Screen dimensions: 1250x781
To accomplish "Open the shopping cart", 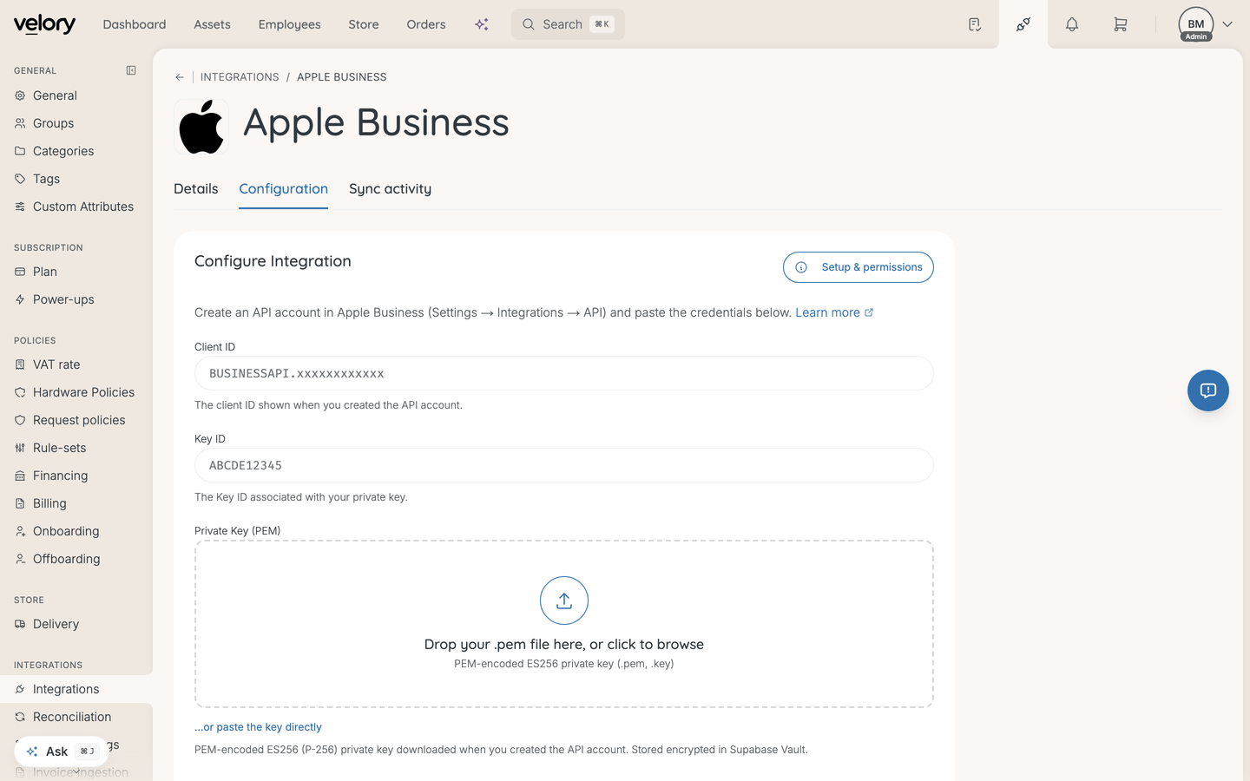I will (1121, 24).
